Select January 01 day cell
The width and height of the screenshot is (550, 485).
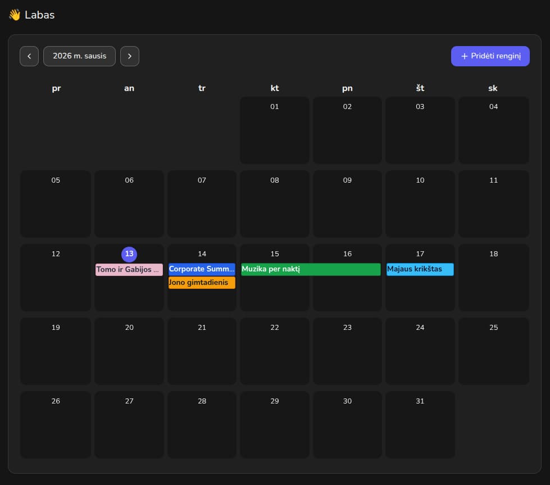pyautogui.click(x=274, y=130)
